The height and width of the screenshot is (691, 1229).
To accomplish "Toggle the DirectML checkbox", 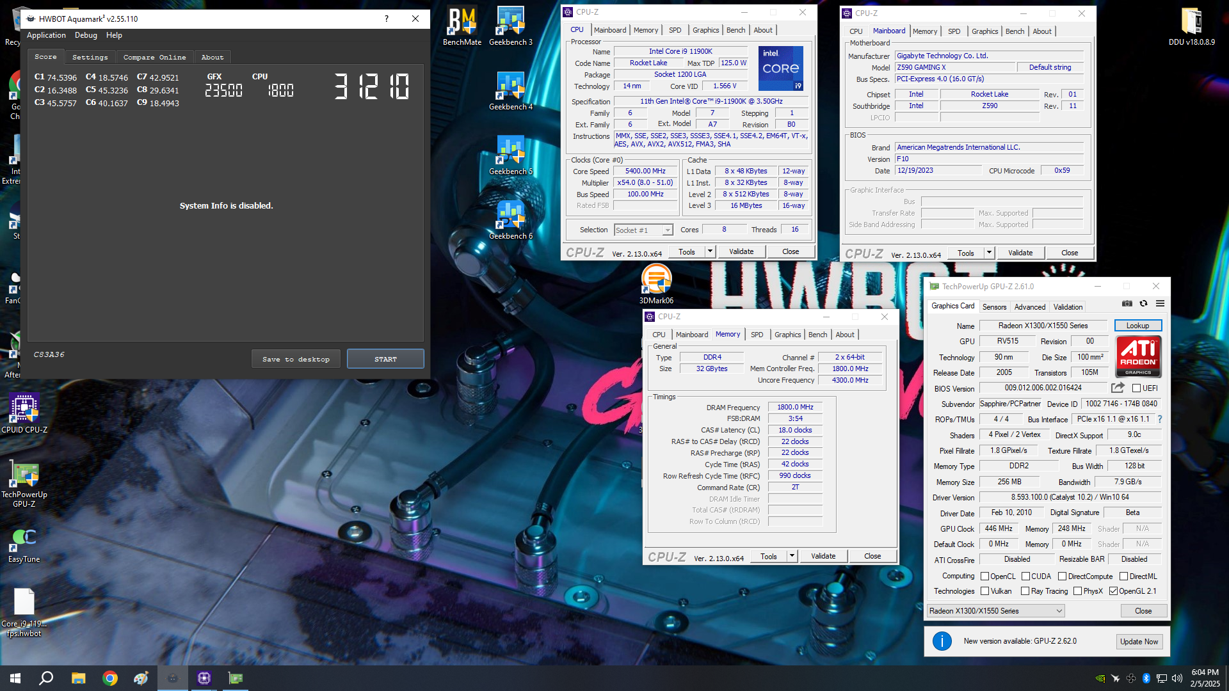I will pos(1123,576).
